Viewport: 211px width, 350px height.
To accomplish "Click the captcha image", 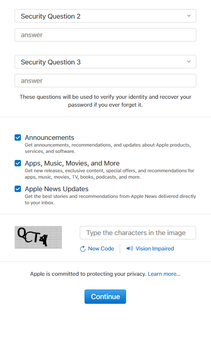I will pos(38,237).
